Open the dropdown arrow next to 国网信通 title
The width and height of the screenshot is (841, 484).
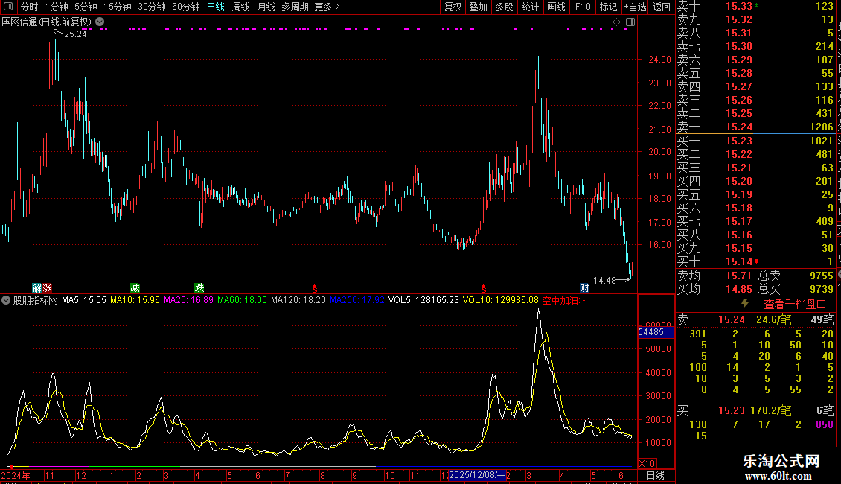click(x=100, y=22)
